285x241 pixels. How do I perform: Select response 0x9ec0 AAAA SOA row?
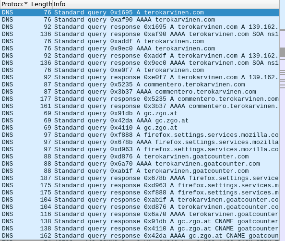coord(140,63)
